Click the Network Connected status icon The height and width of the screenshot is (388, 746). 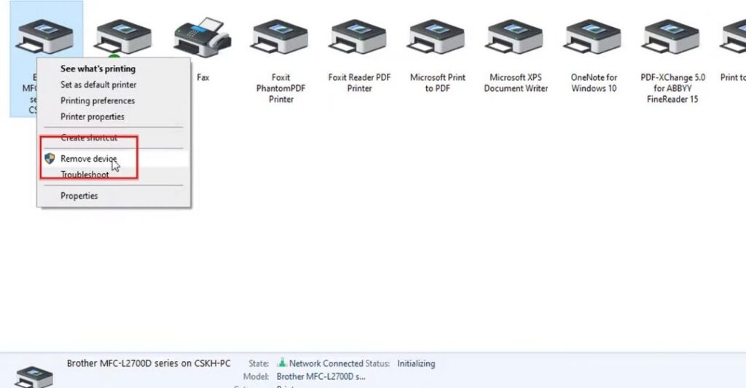tap(281, 363)
